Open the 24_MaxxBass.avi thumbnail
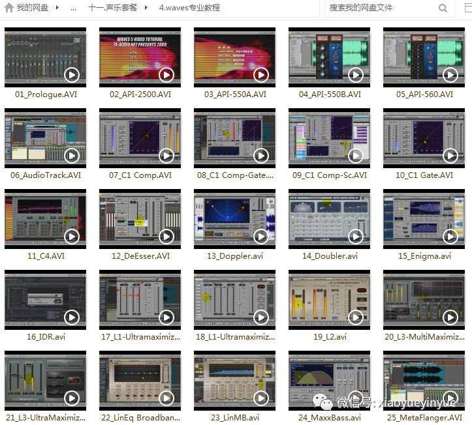This screenshot has height=425, width=472. [x=329, y=381]
